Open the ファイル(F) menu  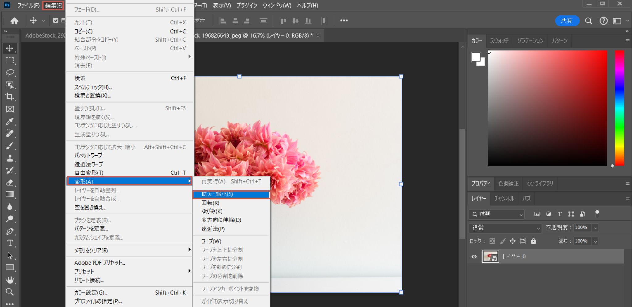pyautogui.click(x=28, y=6)
